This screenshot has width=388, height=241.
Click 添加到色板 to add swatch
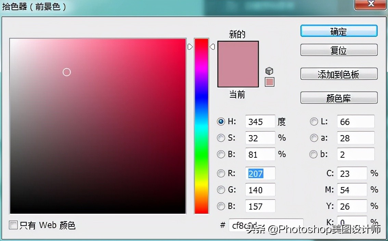pyautogui.click(x=338, y=74)
